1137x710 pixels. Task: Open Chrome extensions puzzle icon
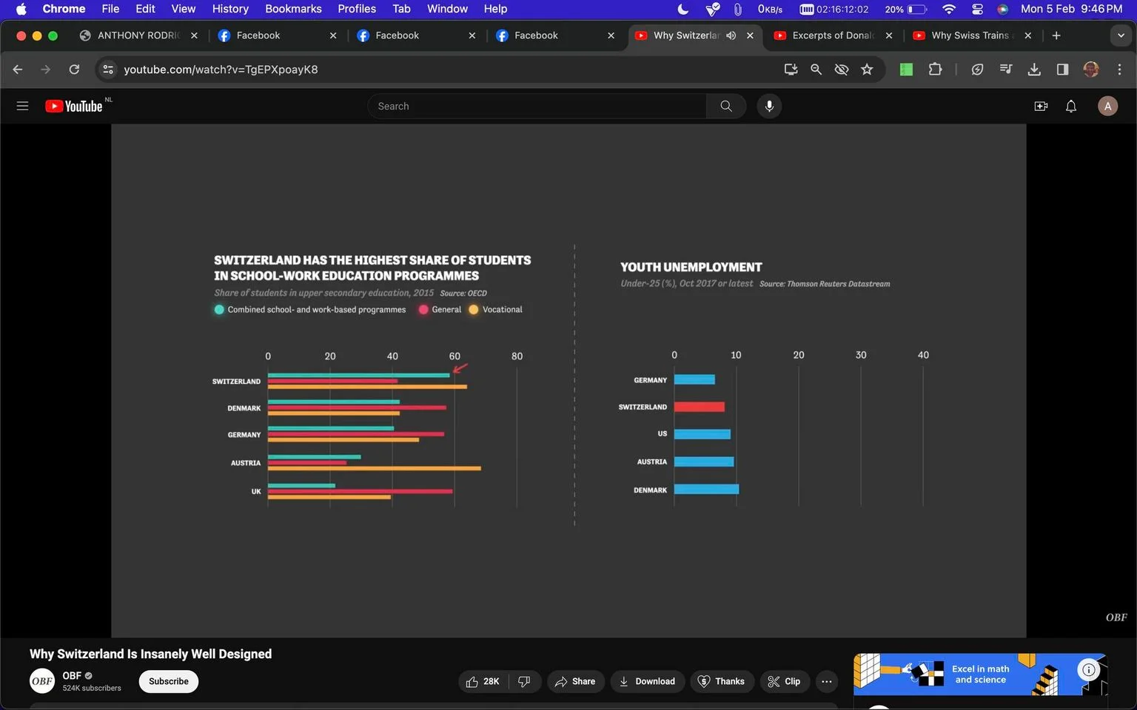[935, 69]
